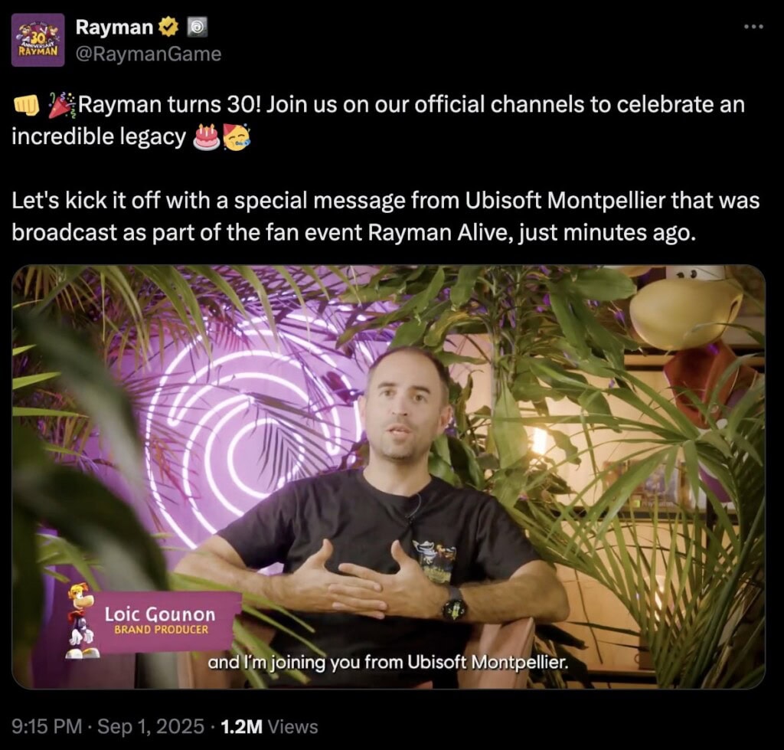784x750 pixels.
Task: Visit the @RaymanGame handle
Action: point(149,54)
